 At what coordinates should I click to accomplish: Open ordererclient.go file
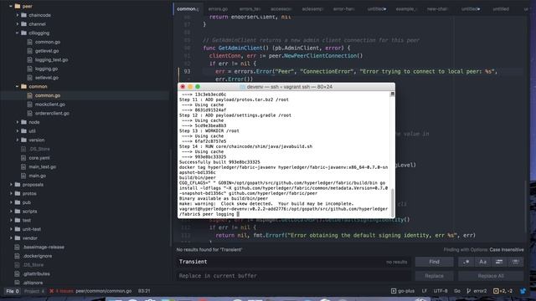52,113
